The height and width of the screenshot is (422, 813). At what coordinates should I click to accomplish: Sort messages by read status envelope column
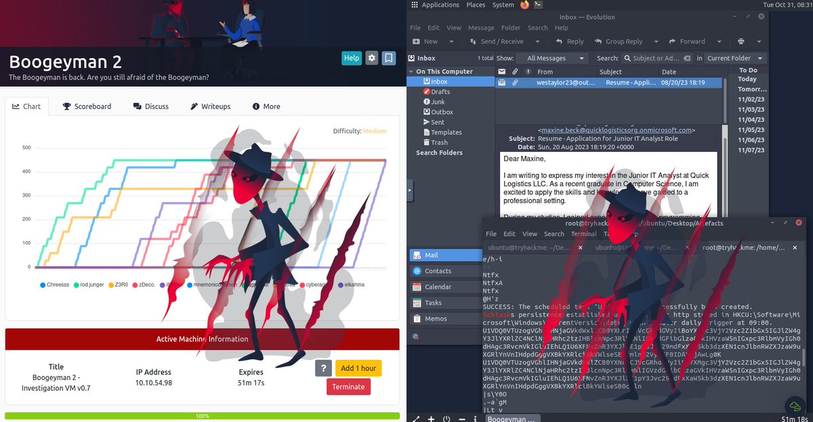501,71
